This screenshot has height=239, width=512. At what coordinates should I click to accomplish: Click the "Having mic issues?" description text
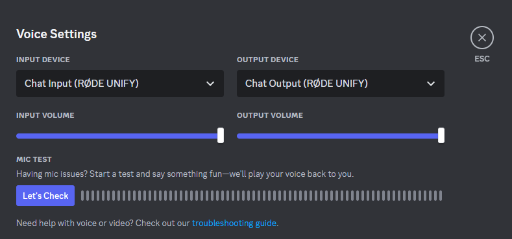click(185, 174)
